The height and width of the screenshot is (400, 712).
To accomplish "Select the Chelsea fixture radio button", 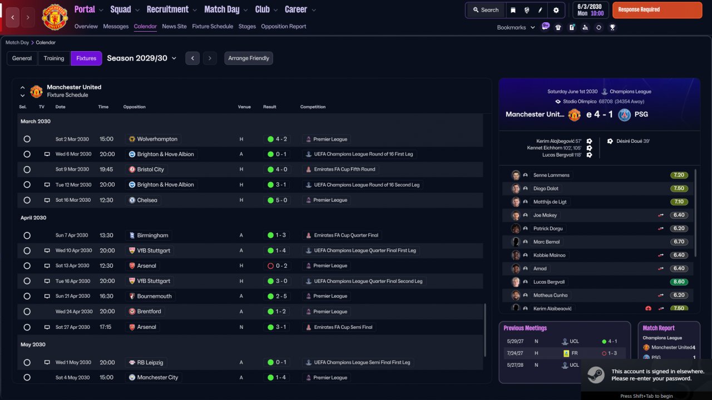I will pos(27,200).
